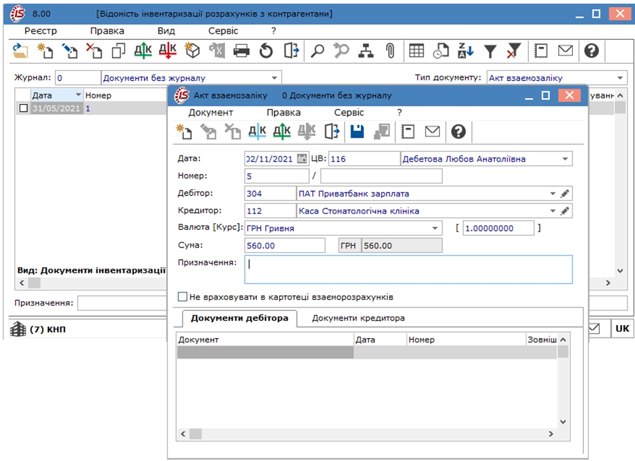Expand the Кредитор 'Каса Стоматологічна клініка' dropdown
Screen dimensions: 635x461
[x=553, y=211]
